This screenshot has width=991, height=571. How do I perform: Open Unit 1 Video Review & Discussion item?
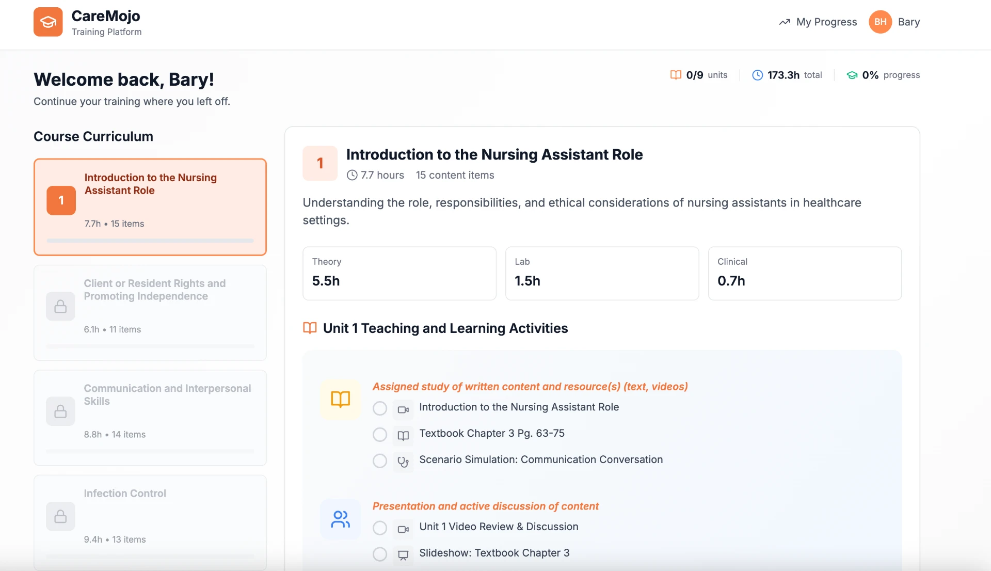click(x=499, y=527)
